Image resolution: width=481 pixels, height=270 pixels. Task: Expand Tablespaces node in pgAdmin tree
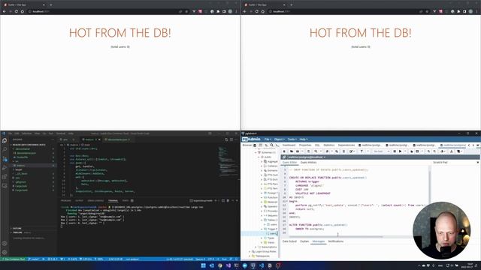tap(250, 256)
